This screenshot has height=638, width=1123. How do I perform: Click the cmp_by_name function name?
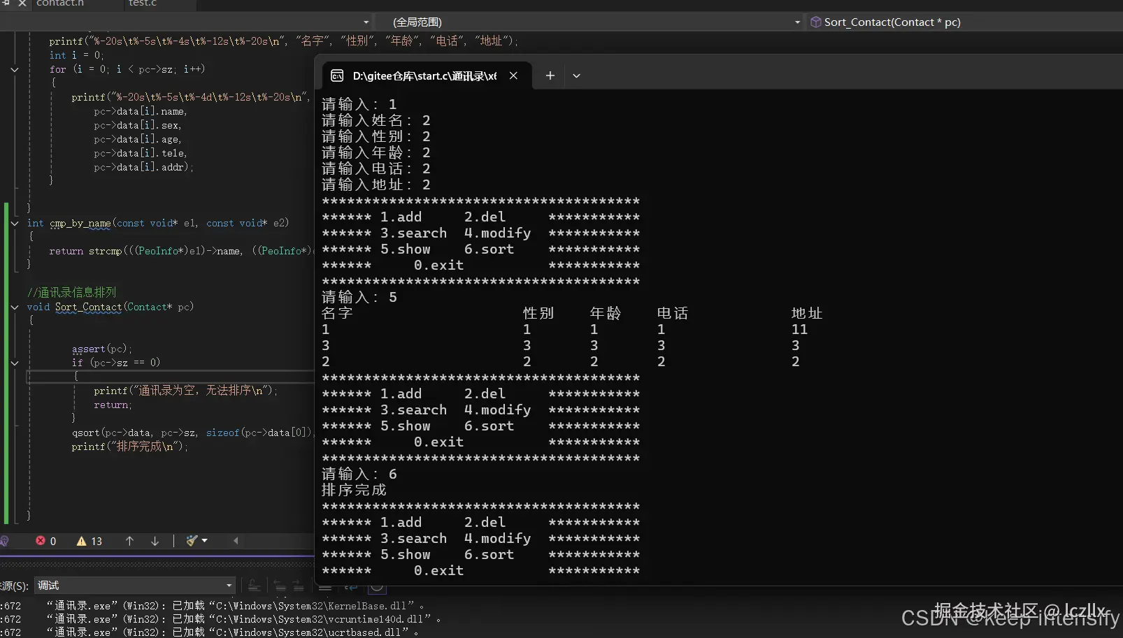pyautogui.click(x=80, y=223)
